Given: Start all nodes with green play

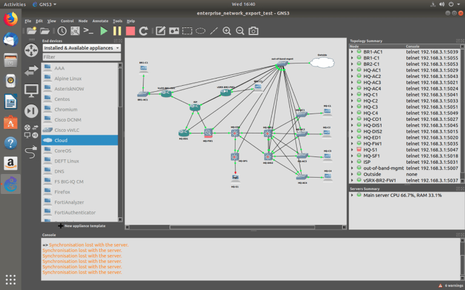Looking at the screenshot, I should [x=104, y=31].
